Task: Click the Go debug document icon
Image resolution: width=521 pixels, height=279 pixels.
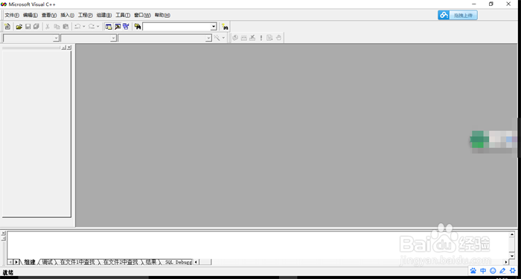Action: (269, 38)
